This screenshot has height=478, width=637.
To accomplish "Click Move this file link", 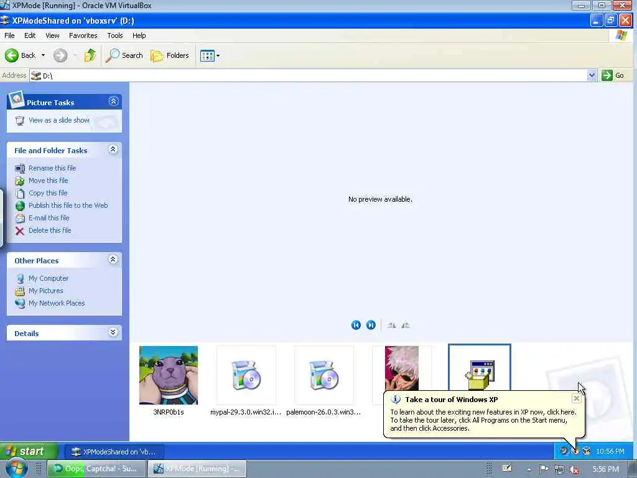I will (x=49, y=180).
